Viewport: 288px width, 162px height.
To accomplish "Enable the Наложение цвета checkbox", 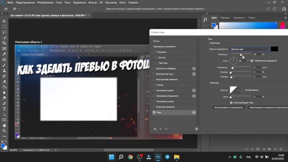I will [154, 90].
